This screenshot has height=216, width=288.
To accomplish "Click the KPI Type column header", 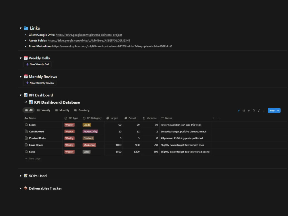I will [x=72, y=118].
